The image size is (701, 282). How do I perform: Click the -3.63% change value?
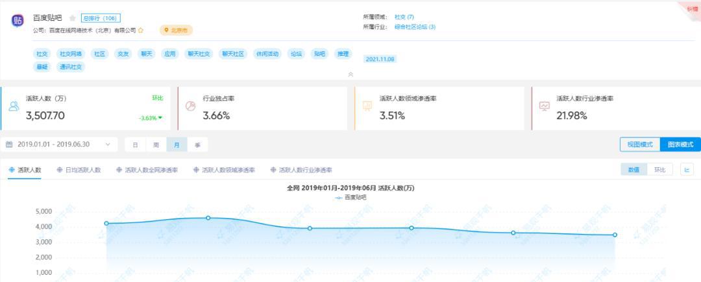pyautogui.click(x=147, y=118)
